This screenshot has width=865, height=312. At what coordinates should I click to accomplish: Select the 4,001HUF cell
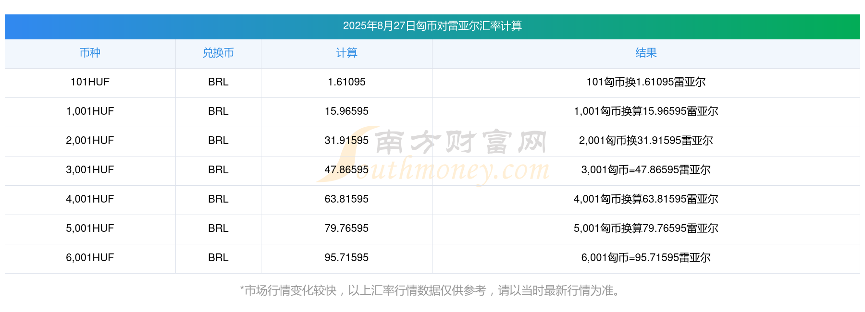pos(90,199)
